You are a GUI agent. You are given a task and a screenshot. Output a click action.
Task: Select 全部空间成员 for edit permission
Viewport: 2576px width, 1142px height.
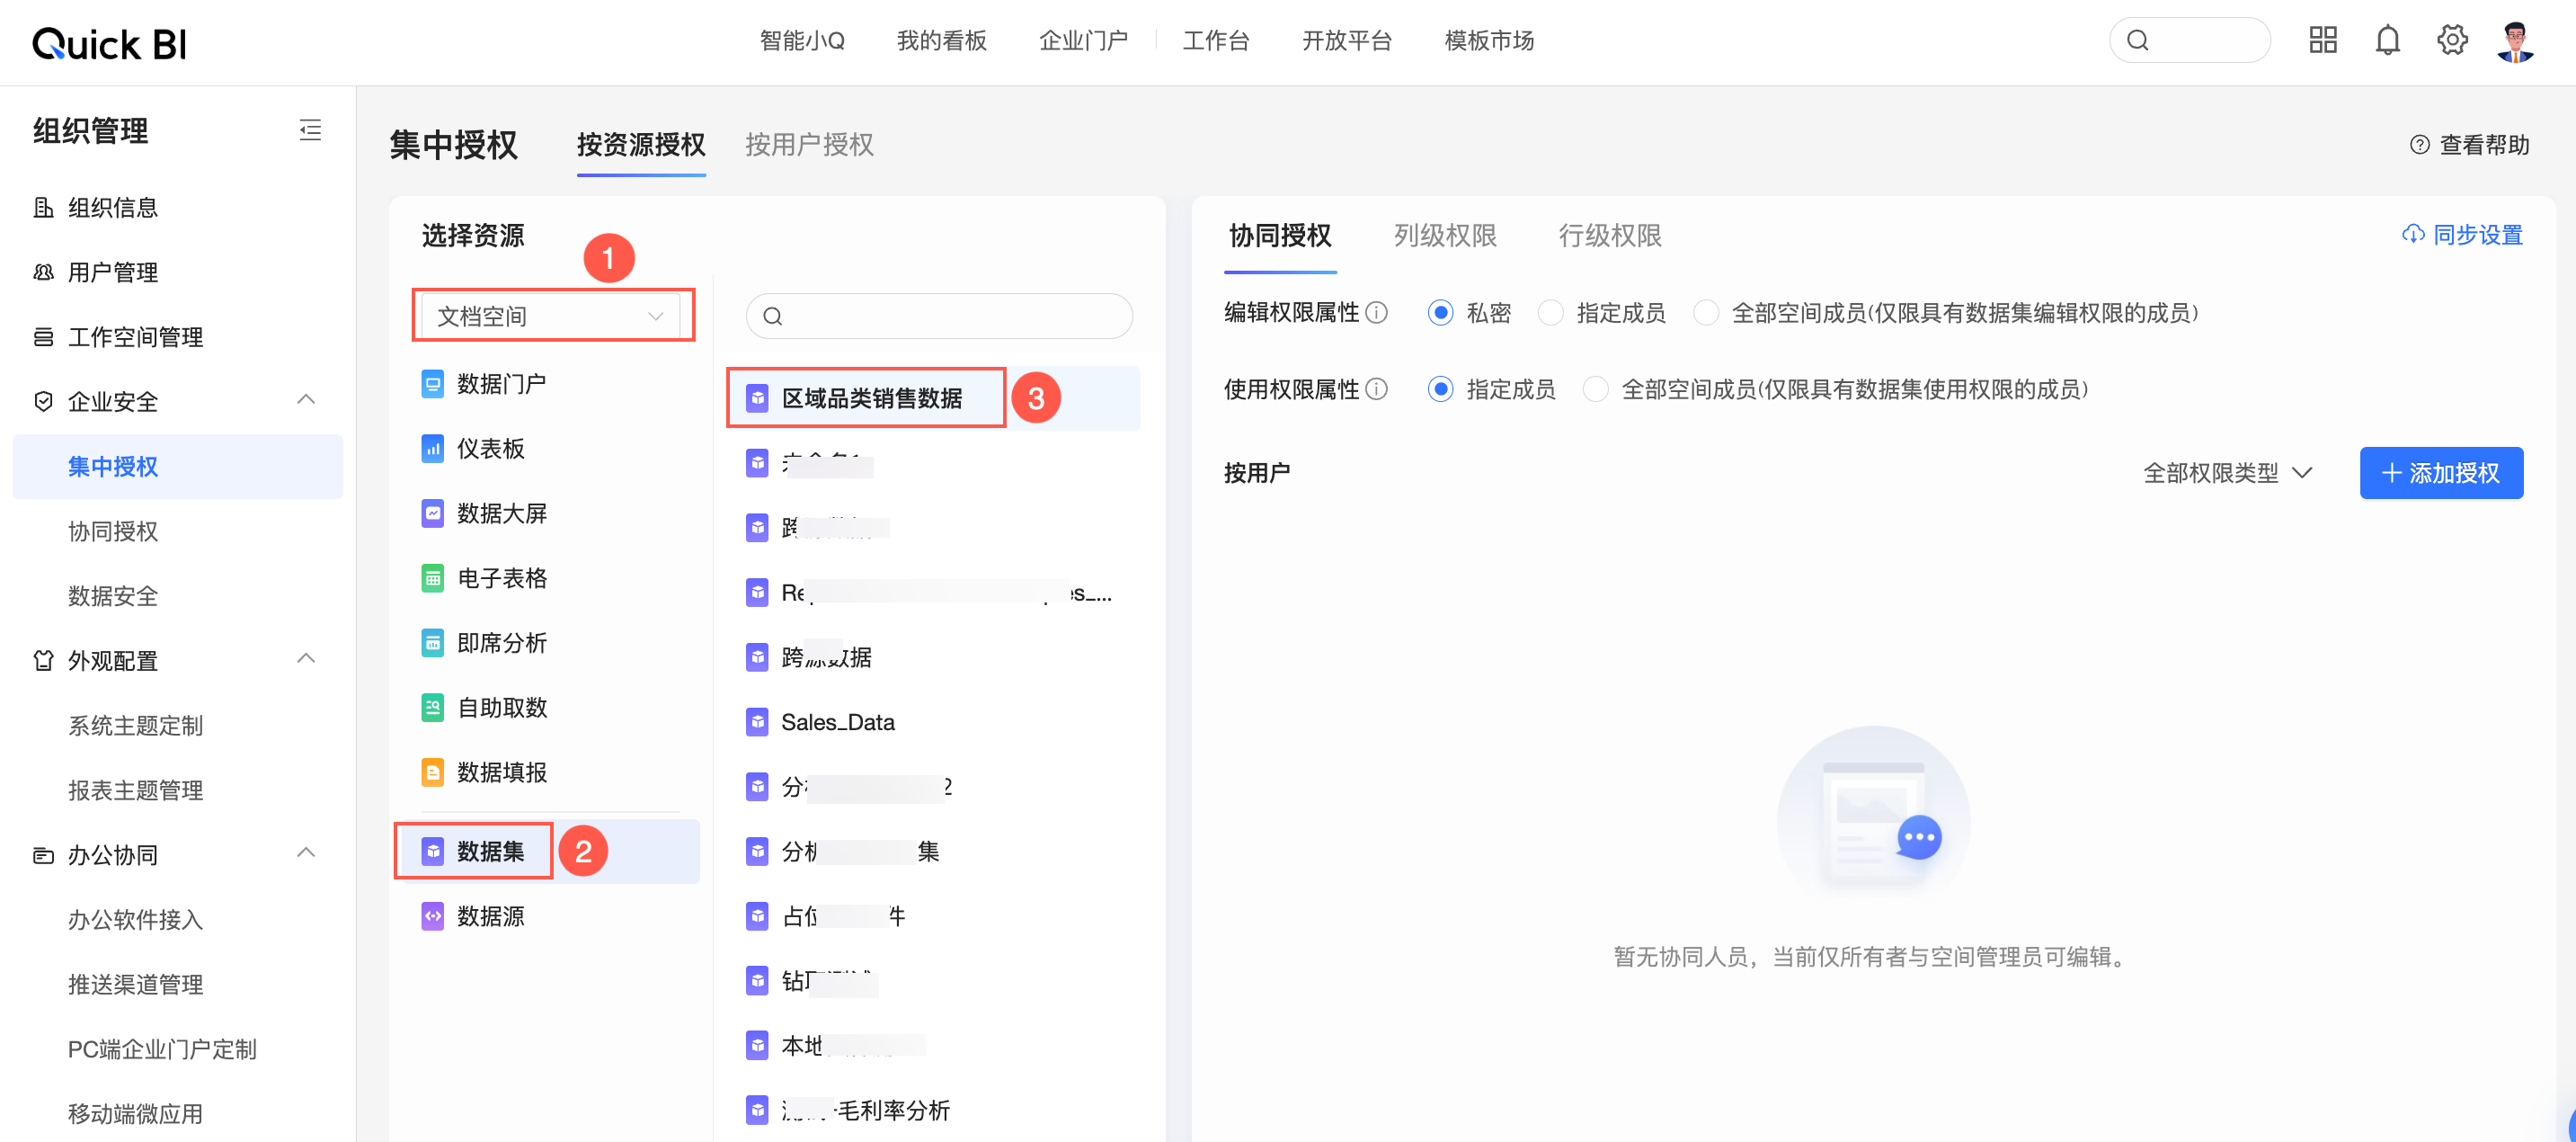(1705, 313)
